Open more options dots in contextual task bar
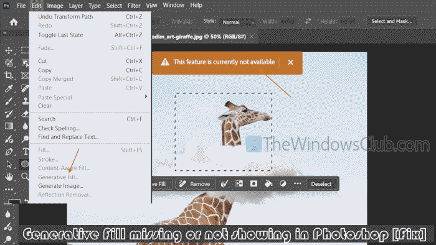 tap(298, 183)
